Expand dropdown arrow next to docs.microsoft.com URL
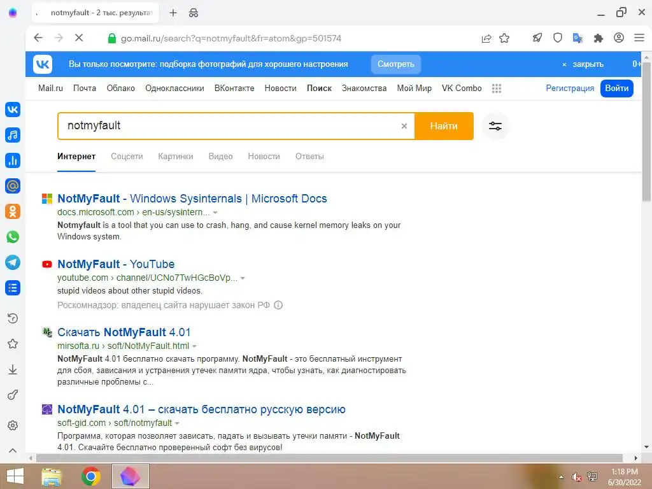The width and height of the screenshot is (652, 489). tap(215, 213)
